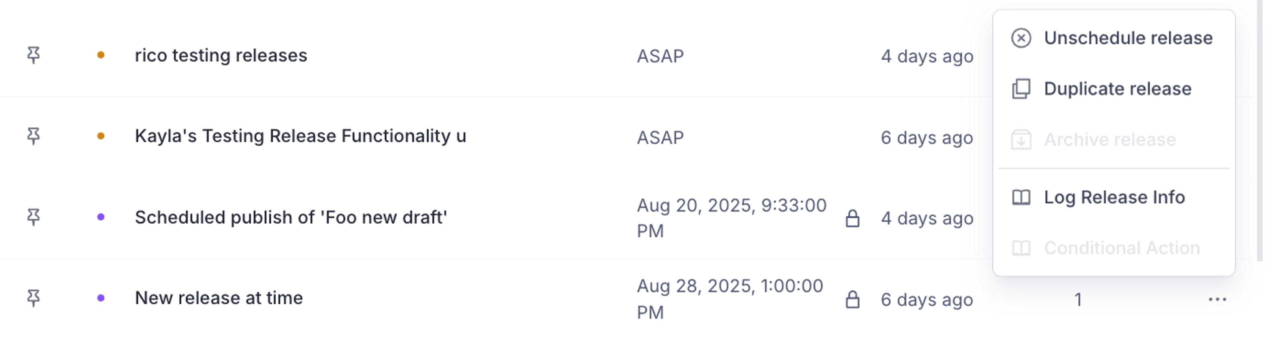Click lock icon beside Aug 20, 2025 date
The width and height of the screenshot is (1266, 357).
852,219
